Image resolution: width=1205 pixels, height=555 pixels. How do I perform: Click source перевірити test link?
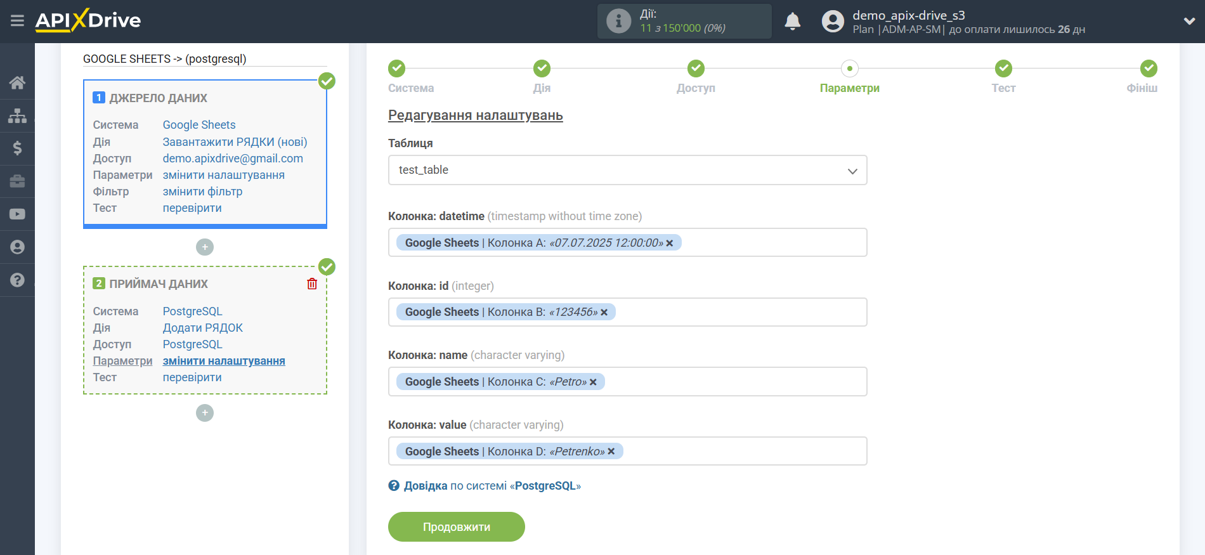point(192,208)
